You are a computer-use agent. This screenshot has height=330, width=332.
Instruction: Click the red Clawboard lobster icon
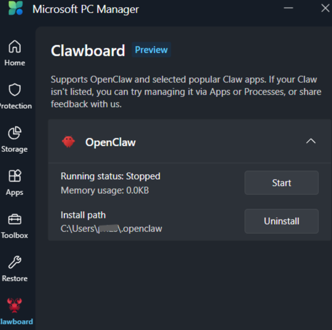coord(14,305)
